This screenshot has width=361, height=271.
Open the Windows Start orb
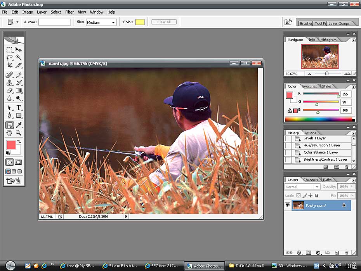point(10,266)
